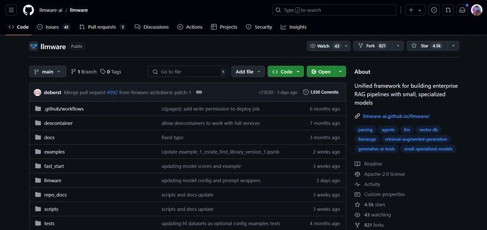Click the fixed typo commit message
The height and width of the screenshot is (230, 487).
point(172,137)
